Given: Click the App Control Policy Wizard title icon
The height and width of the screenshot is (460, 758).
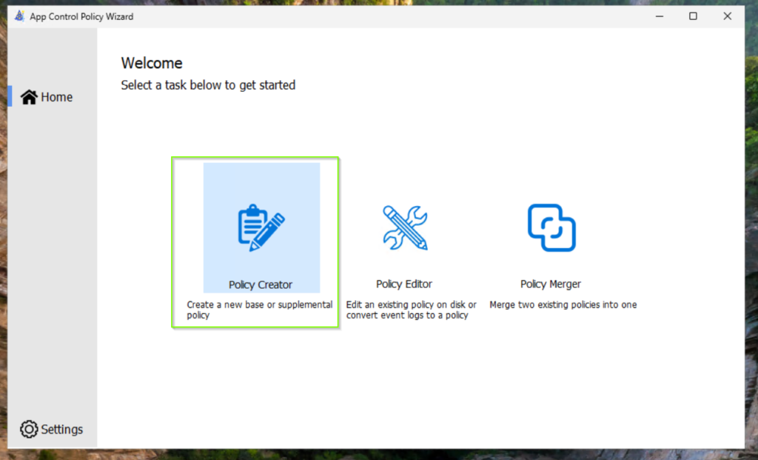Looking at the screenshot, I should click(19, 16).
